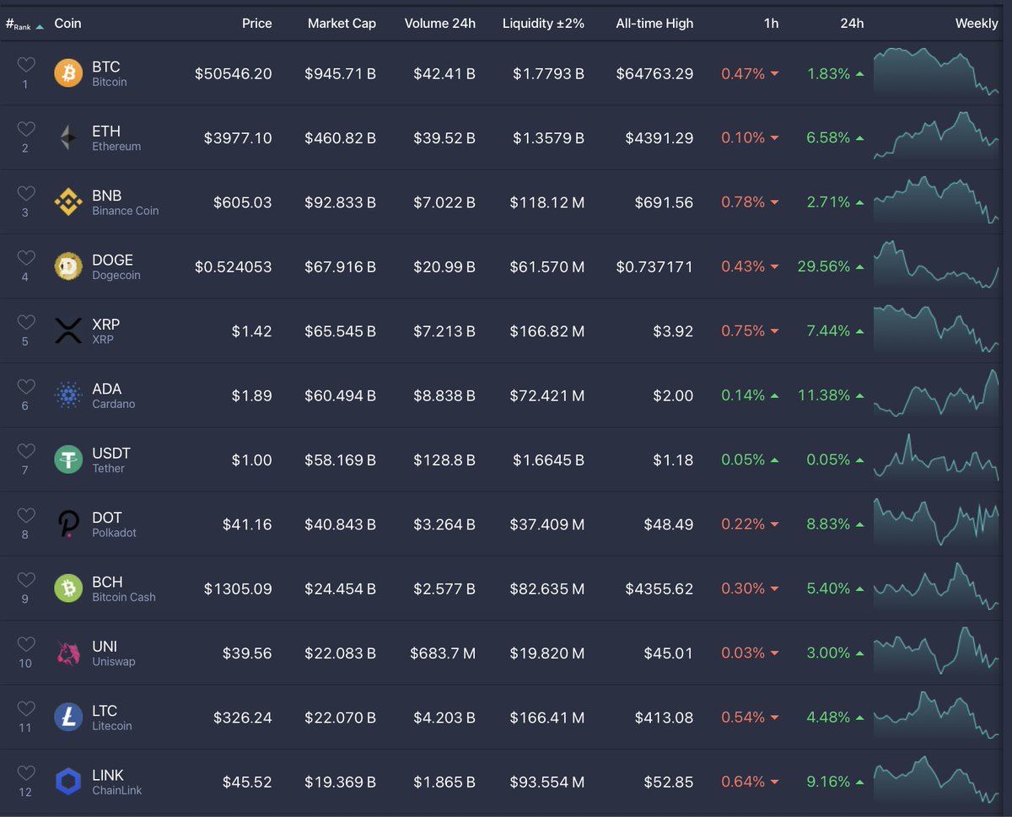
Task: Click the Bitcoin Cash price $1305.09
Action: (x=238, y=589)
